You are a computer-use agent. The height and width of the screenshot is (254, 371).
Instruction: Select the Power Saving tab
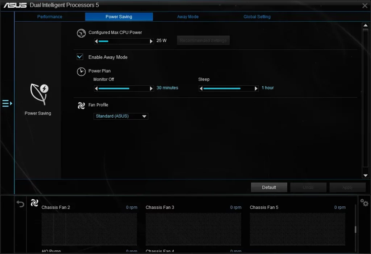(119, 17)
